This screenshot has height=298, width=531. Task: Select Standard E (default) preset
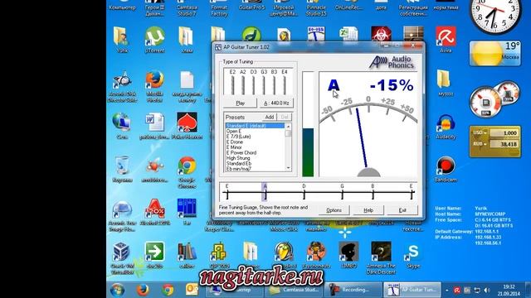255,126
